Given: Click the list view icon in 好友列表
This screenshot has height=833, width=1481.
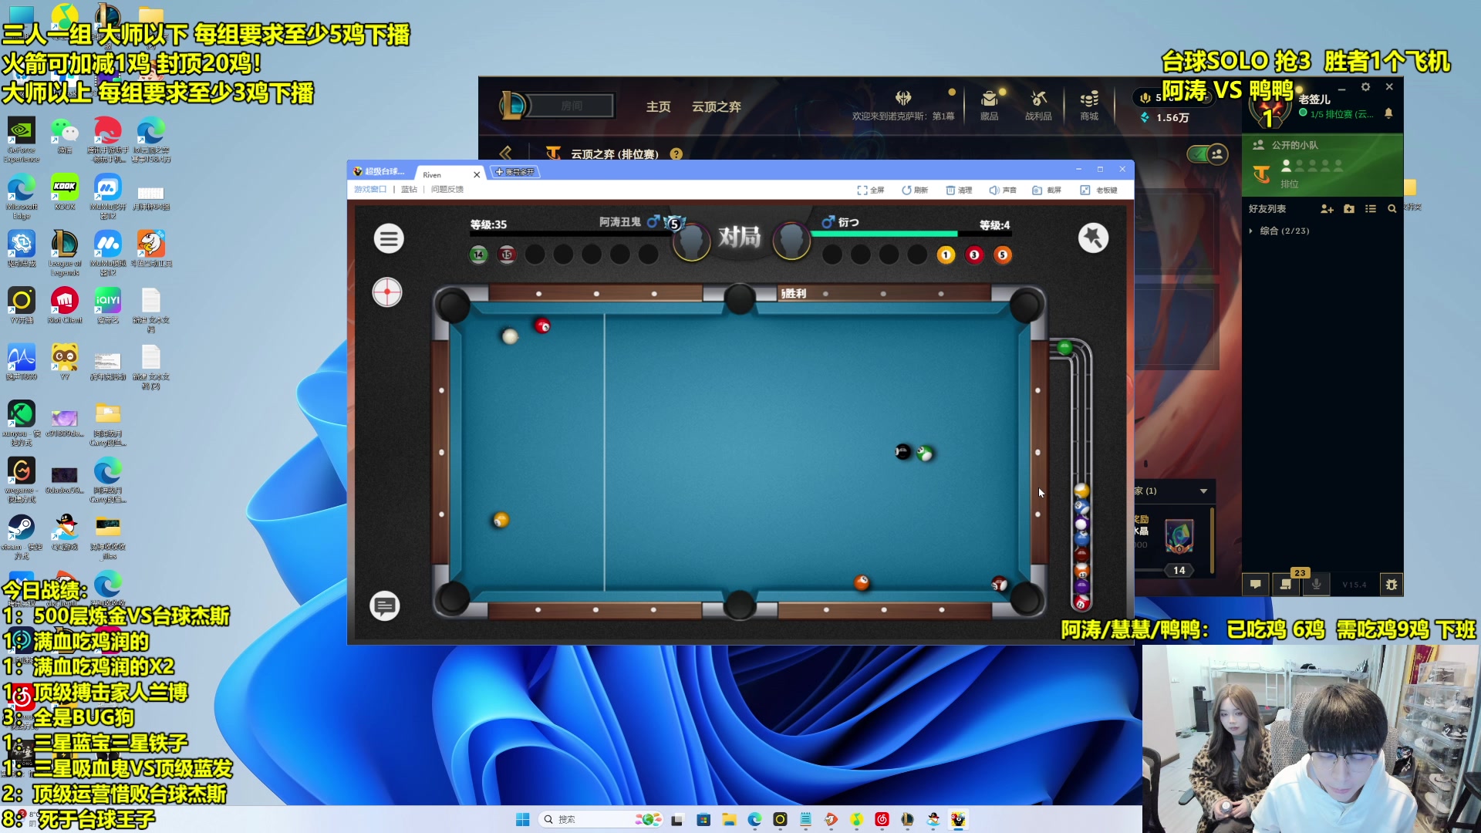Looking at the screenshot, I should tap(1371, 209).
